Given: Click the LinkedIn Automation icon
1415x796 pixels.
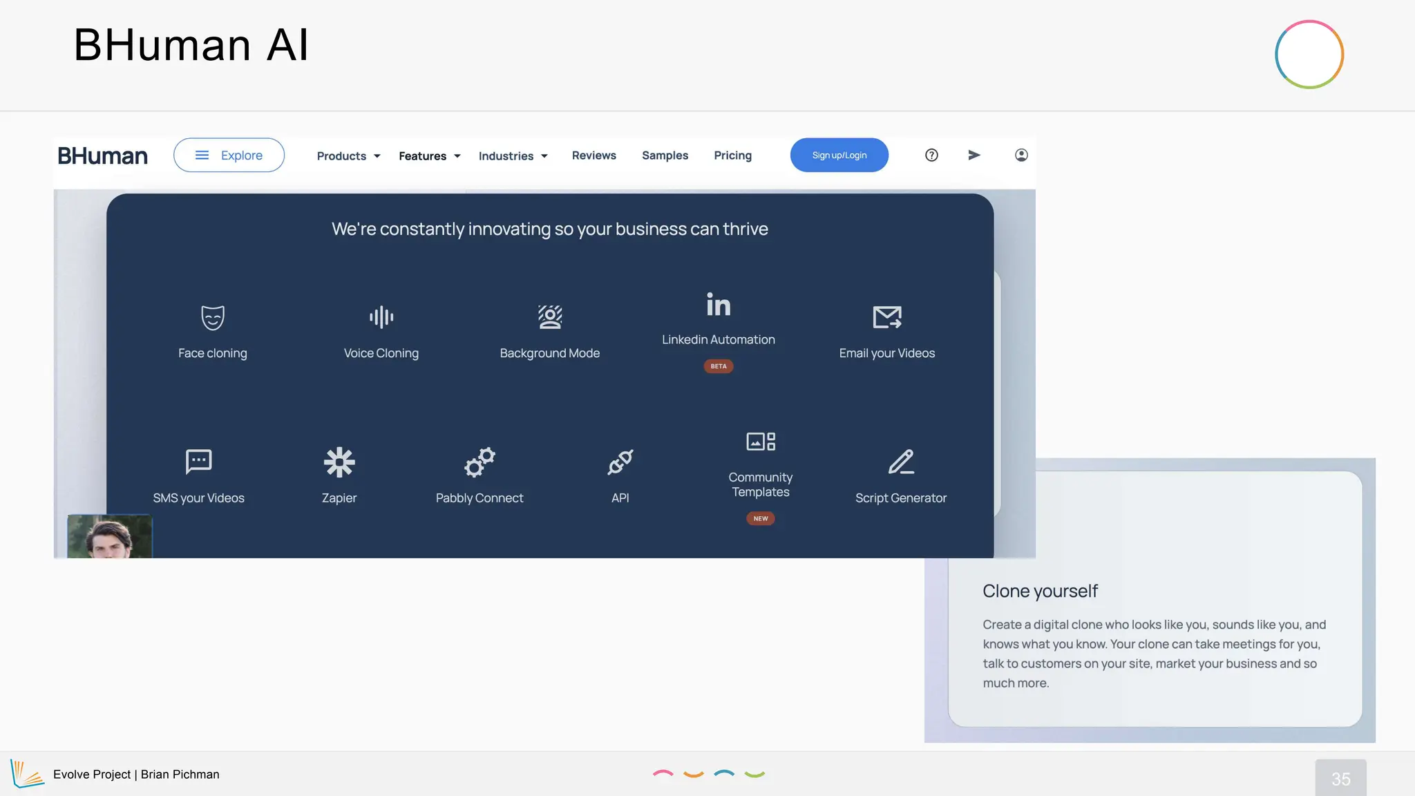Looking at the screenshot, I should (719, 305).
